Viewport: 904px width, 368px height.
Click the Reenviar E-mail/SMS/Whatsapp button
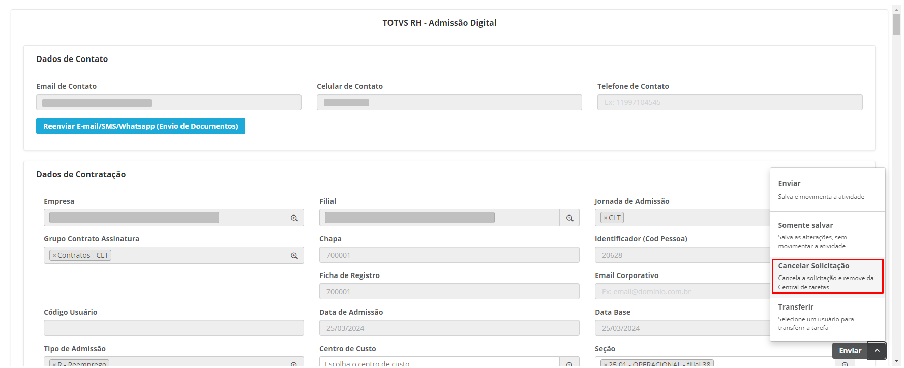pos(140,126)
